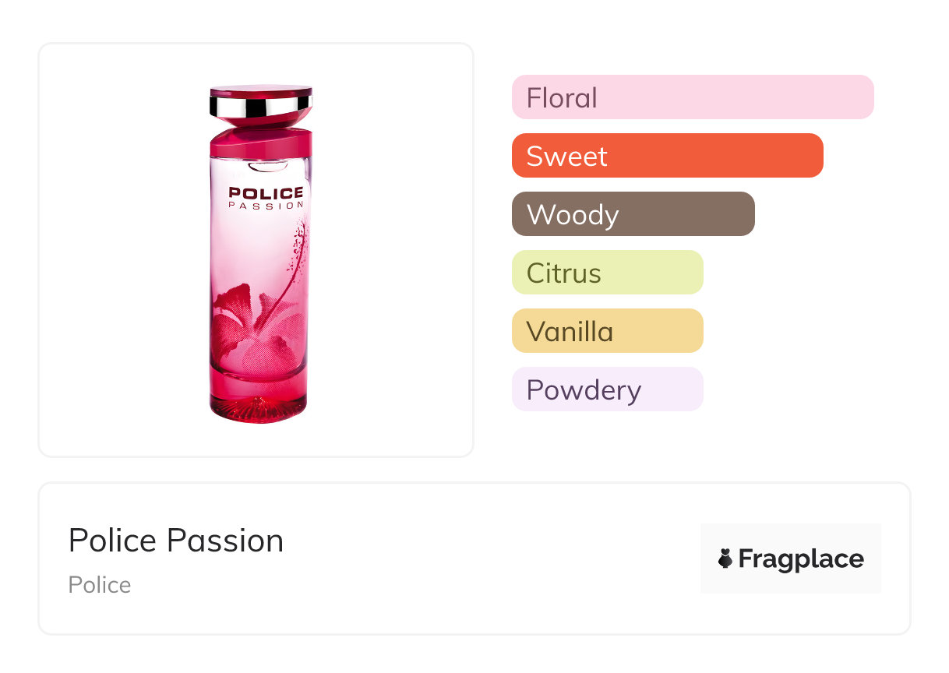Open the Police brand link
Image resolution: width=949 pixels, height=673 pixels.
coord(100,585)
